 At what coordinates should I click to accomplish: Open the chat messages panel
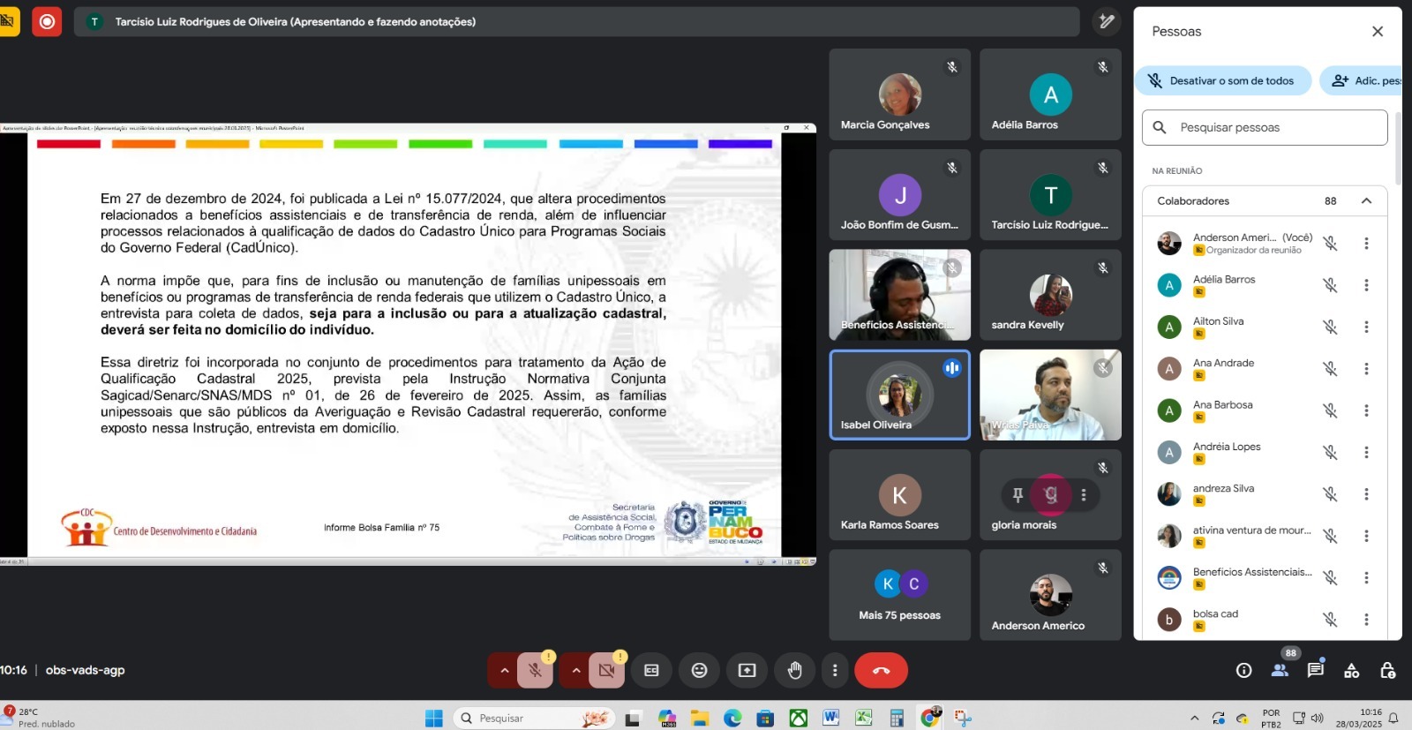[1315, 670]
